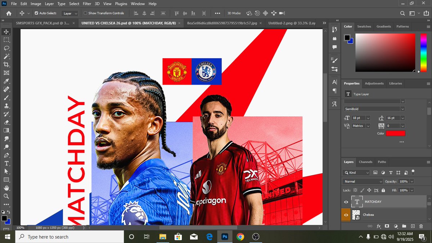Hide the Chelsea layer
This screenshot has height=243, width=432.
(x=346, y=215)
